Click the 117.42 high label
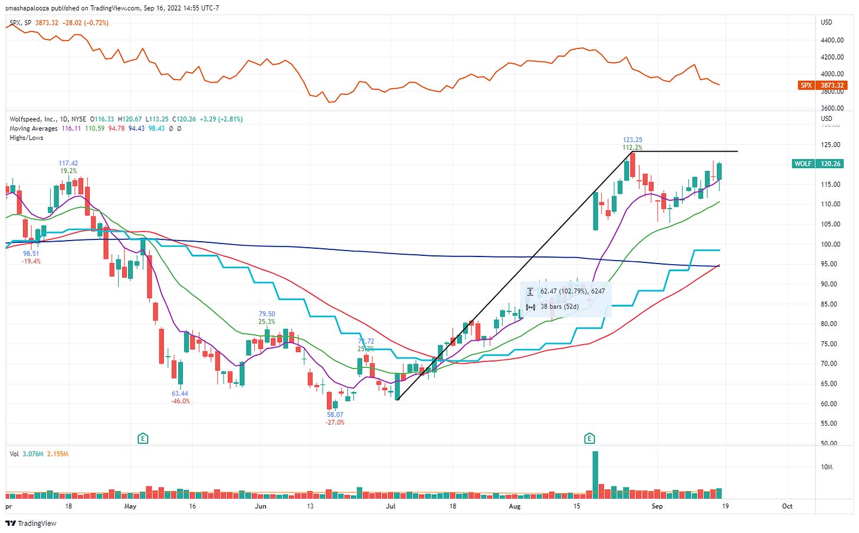859x533 pixels. (x=68, y=163)
